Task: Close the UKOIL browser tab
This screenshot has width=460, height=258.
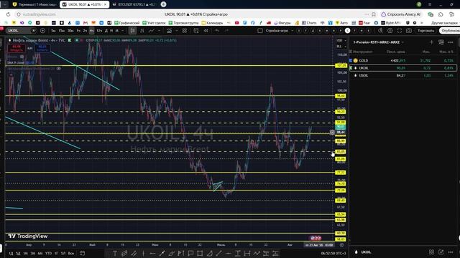Action: coord(106,4)
